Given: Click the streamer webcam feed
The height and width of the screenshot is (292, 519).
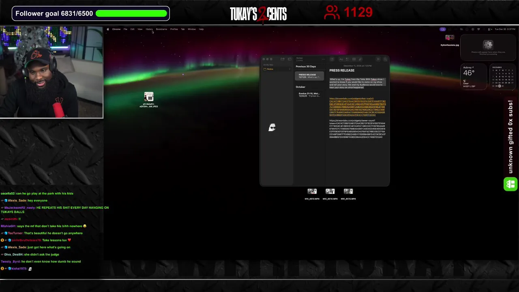Looking at the screenshot, I should pyautogui.click(x=51, y=72).
